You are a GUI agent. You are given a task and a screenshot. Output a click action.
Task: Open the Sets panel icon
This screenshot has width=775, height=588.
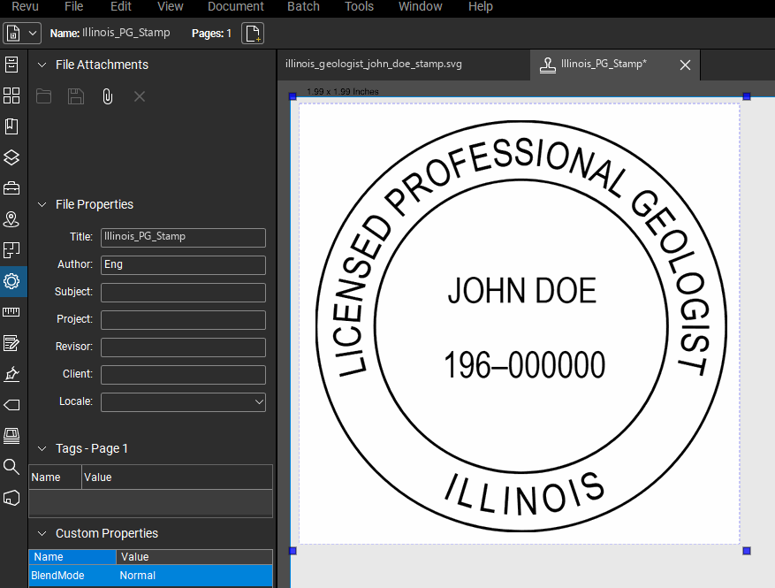point(11,250)
